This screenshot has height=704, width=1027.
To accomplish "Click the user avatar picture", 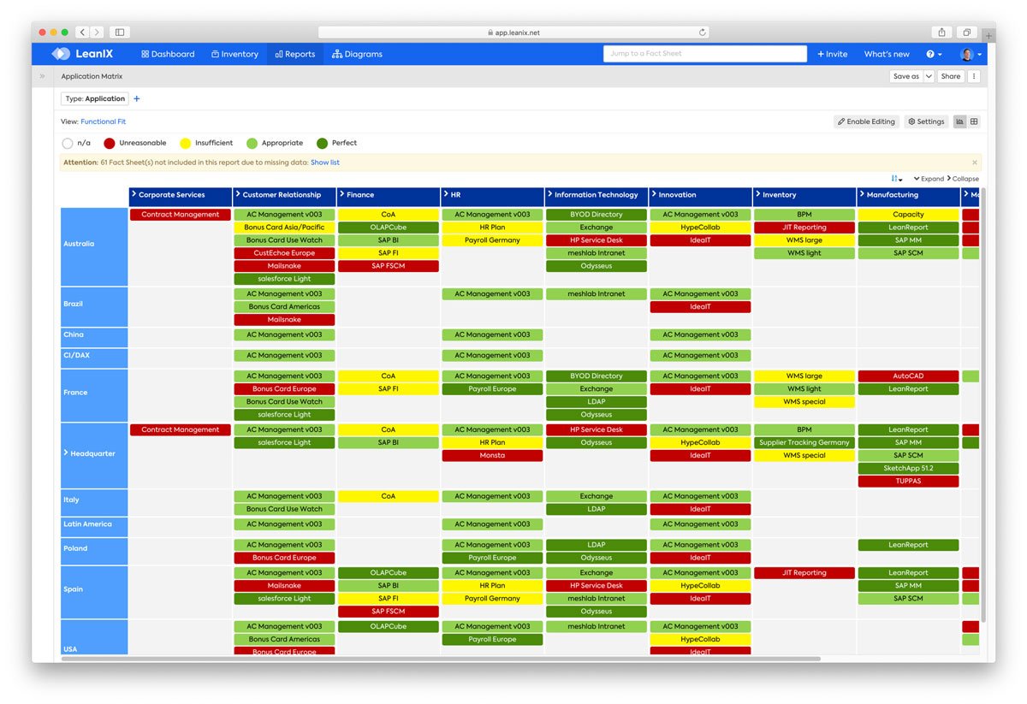I will (x=965, y=53).
